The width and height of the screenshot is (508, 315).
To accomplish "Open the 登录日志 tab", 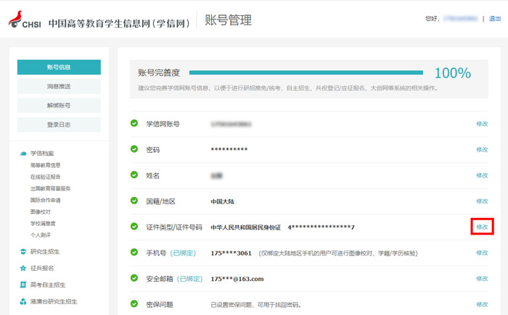I will (59, 125).
